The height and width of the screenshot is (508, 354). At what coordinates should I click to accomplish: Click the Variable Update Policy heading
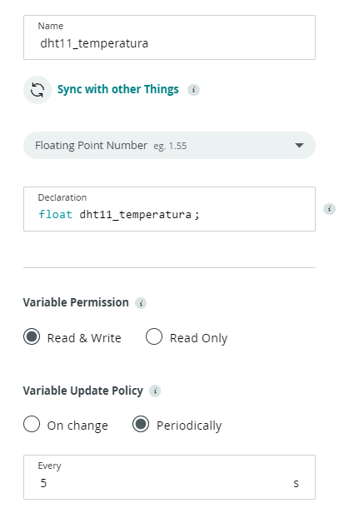coord(83,391)
